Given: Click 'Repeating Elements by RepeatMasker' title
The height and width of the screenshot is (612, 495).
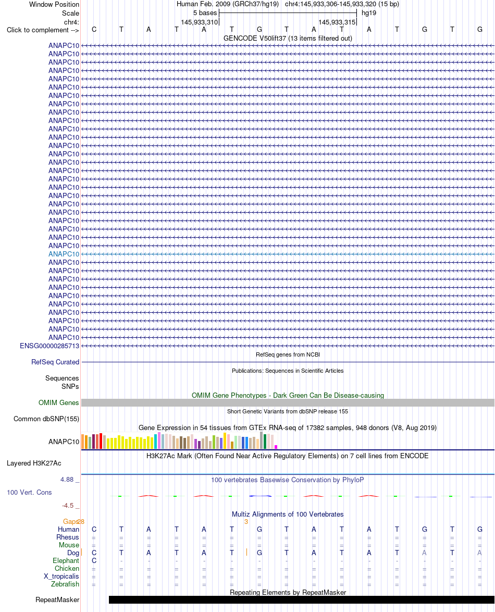Looking at the screenshot, I should tap(288, 593).
